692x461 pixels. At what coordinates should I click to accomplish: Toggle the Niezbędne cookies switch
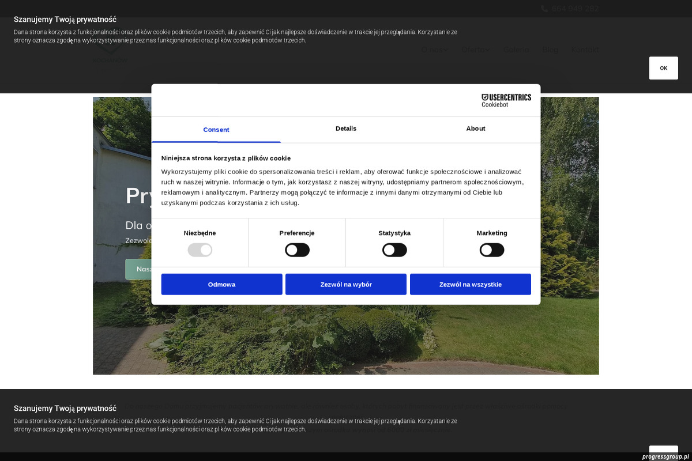[x=200, y=250]
